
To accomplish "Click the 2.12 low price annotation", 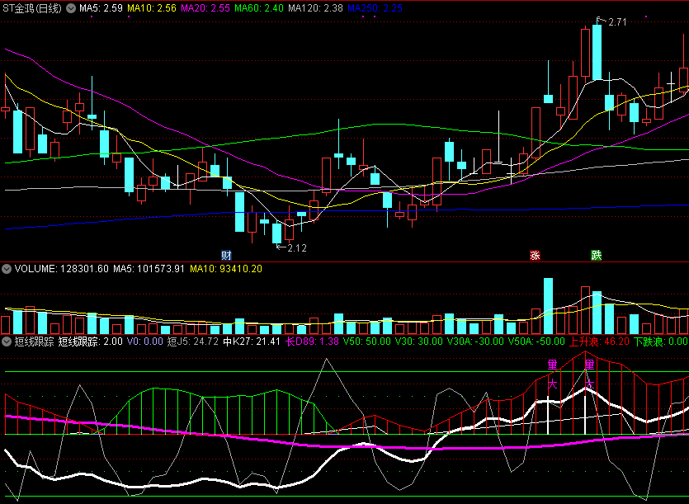I will (296, 247).
